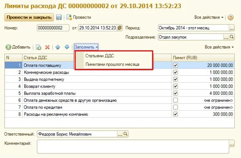Copy the row with the duplicate icon

tap(38, 47)
